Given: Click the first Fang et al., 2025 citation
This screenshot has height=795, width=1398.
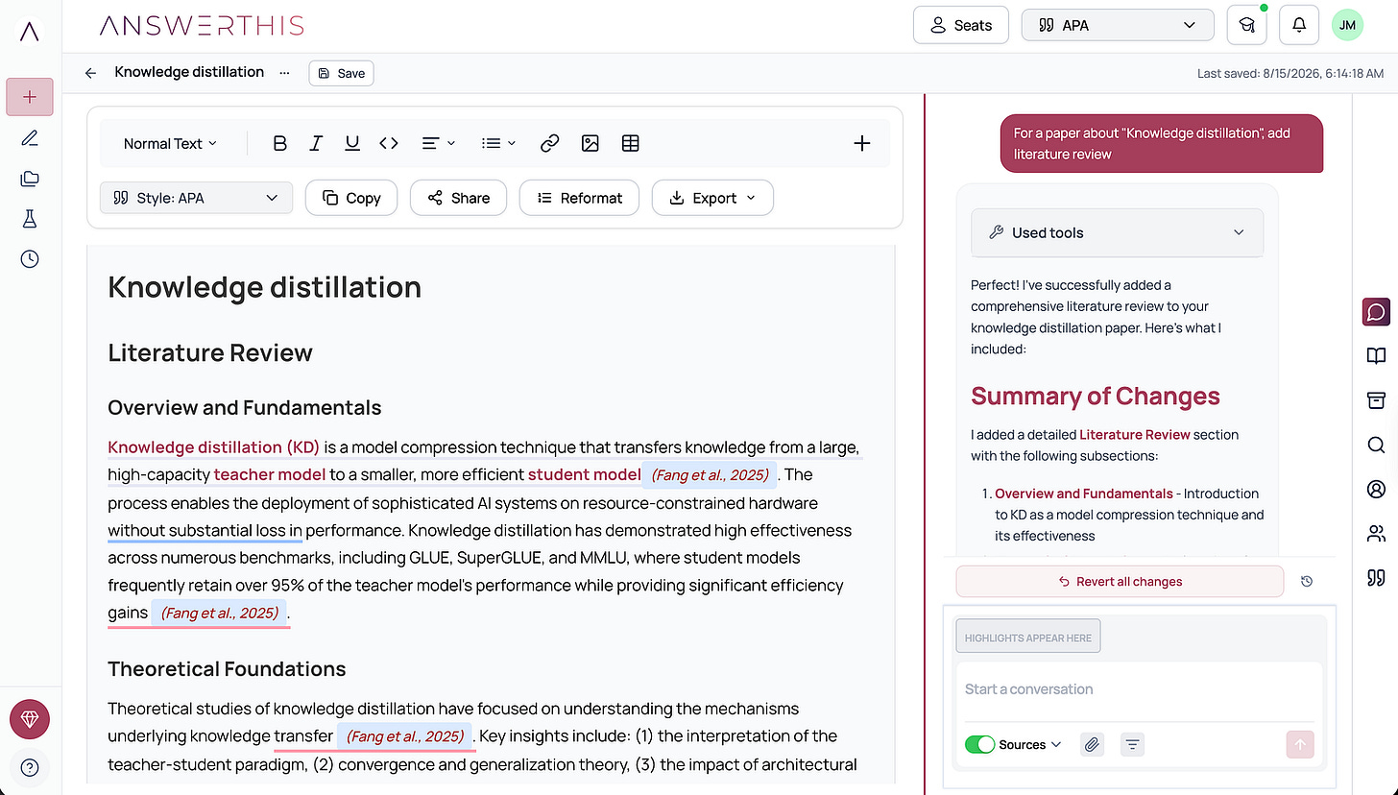Looking at the screenshot, I should pos(710,474).
